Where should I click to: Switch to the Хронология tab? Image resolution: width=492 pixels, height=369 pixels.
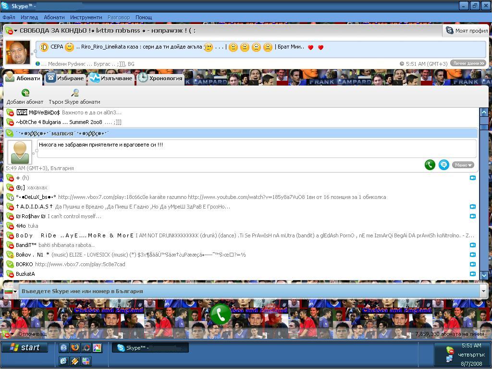(x=161, y=78)
